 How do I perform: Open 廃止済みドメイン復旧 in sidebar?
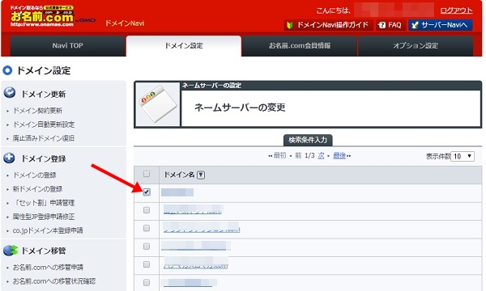pos(44,138)
